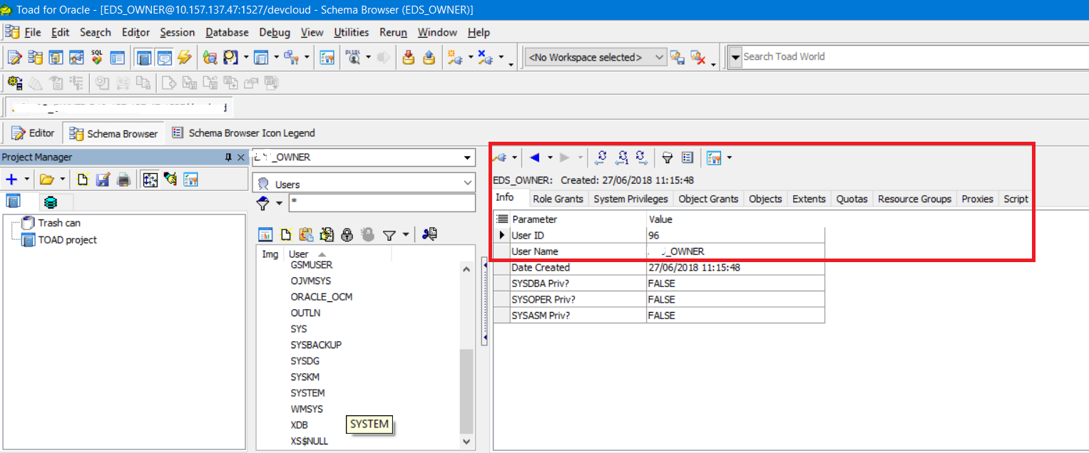Click the scissors compare icon in users toolbar
The height and width of the screenshot is (453, 1089).
pyautogui.click(x=429, y=234)
